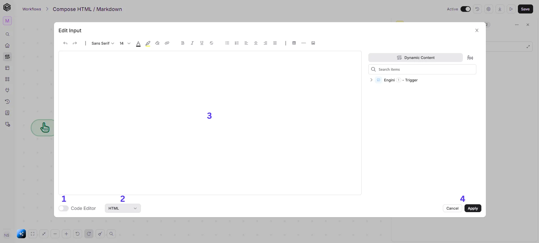Image resolution: width=539 pixels, height=243 pixels.
Task: Toggle bold formatting
Action: (183, 43)
